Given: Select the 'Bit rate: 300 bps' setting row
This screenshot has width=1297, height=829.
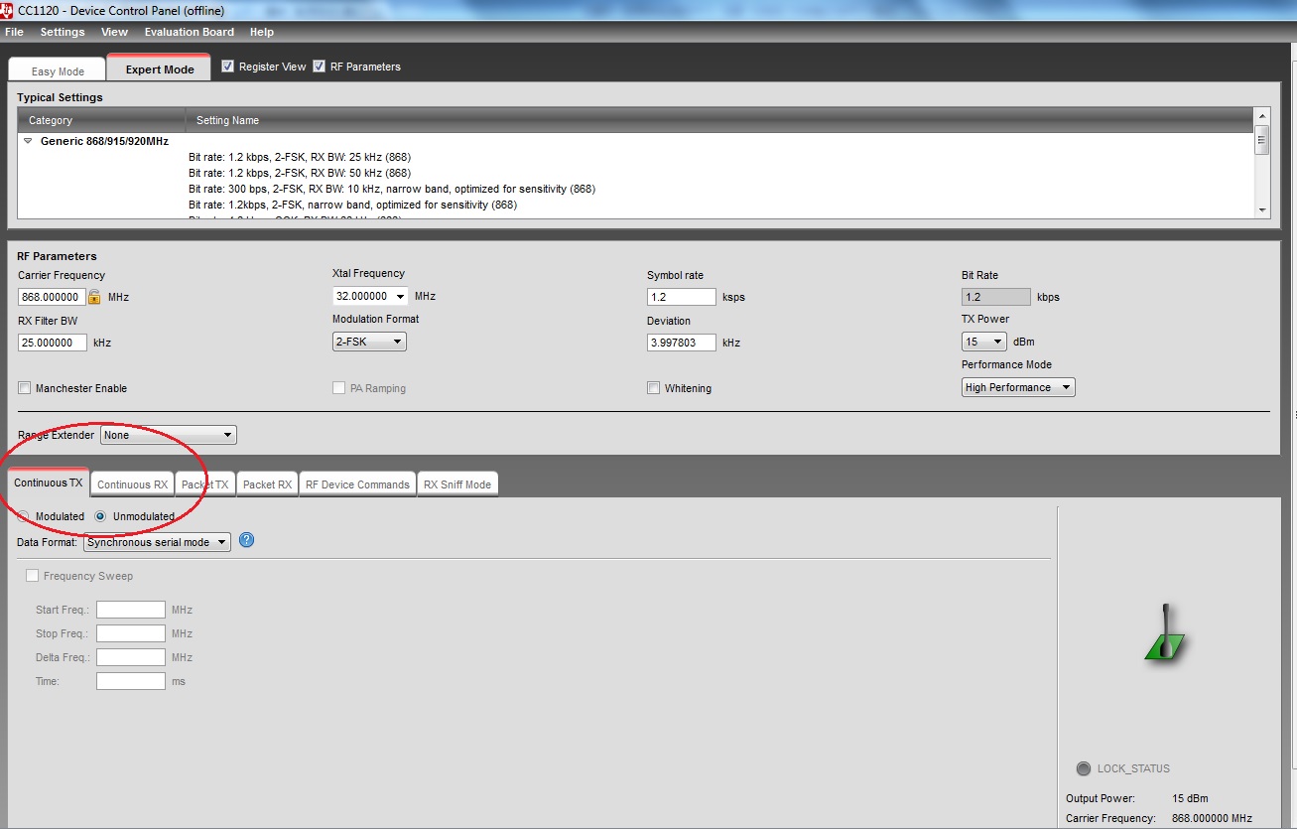Looking at the screenshot, I should pos(392,189).
